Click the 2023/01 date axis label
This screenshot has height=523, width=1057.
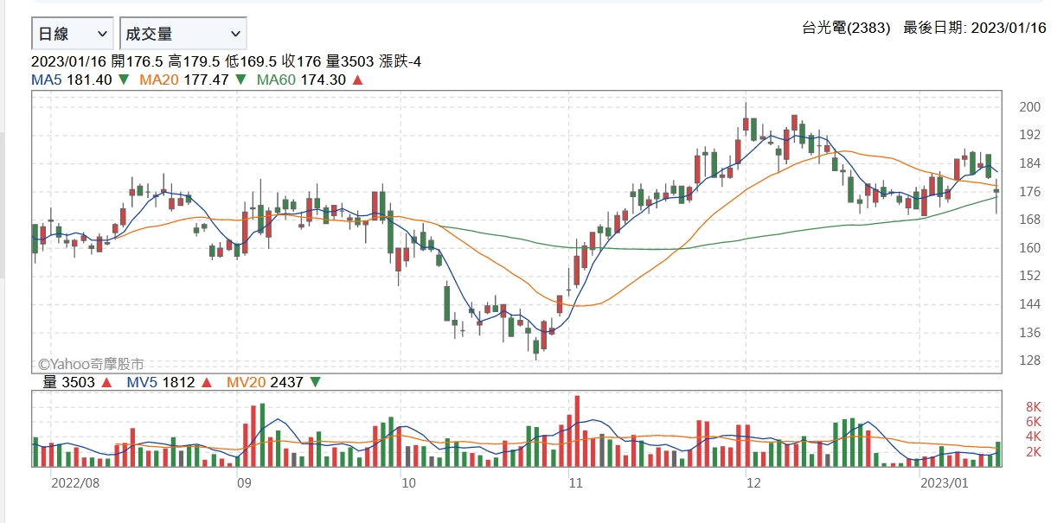point(945,482)
